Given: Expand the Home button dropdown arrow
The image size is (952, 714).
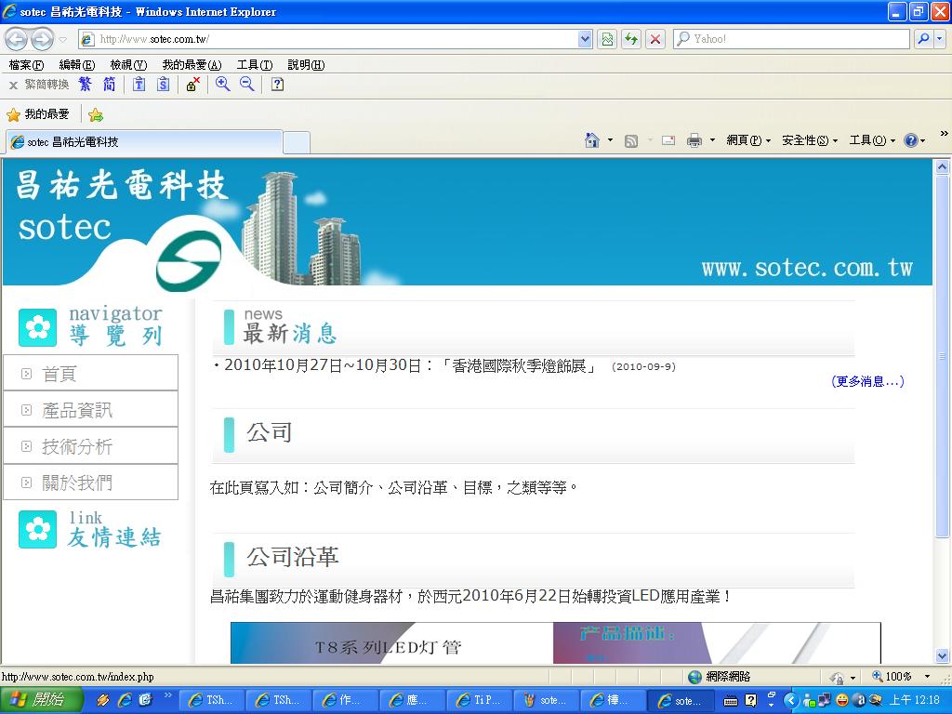Looking at the screenshot, I should point(610,140).
